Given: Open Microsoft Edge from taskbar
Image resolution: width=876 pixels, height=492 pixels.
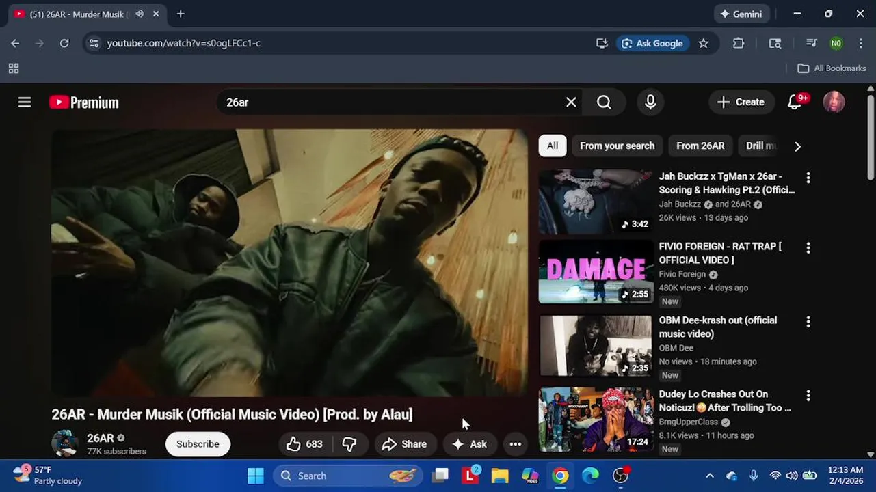Looking at the screenshot, I should click(590, 476).
